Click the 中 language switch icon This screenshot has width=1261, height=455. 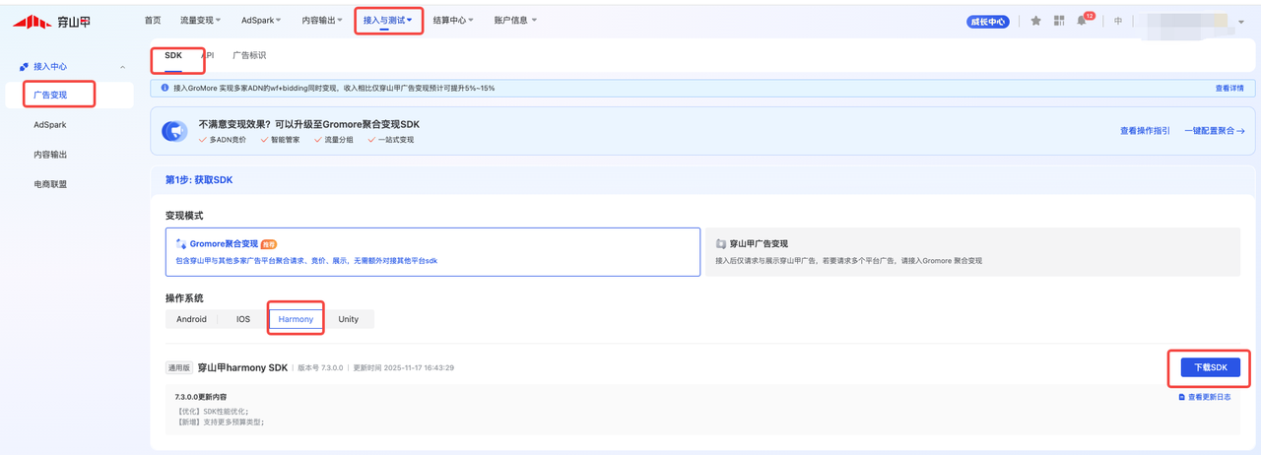click(x=1118, y=21)
